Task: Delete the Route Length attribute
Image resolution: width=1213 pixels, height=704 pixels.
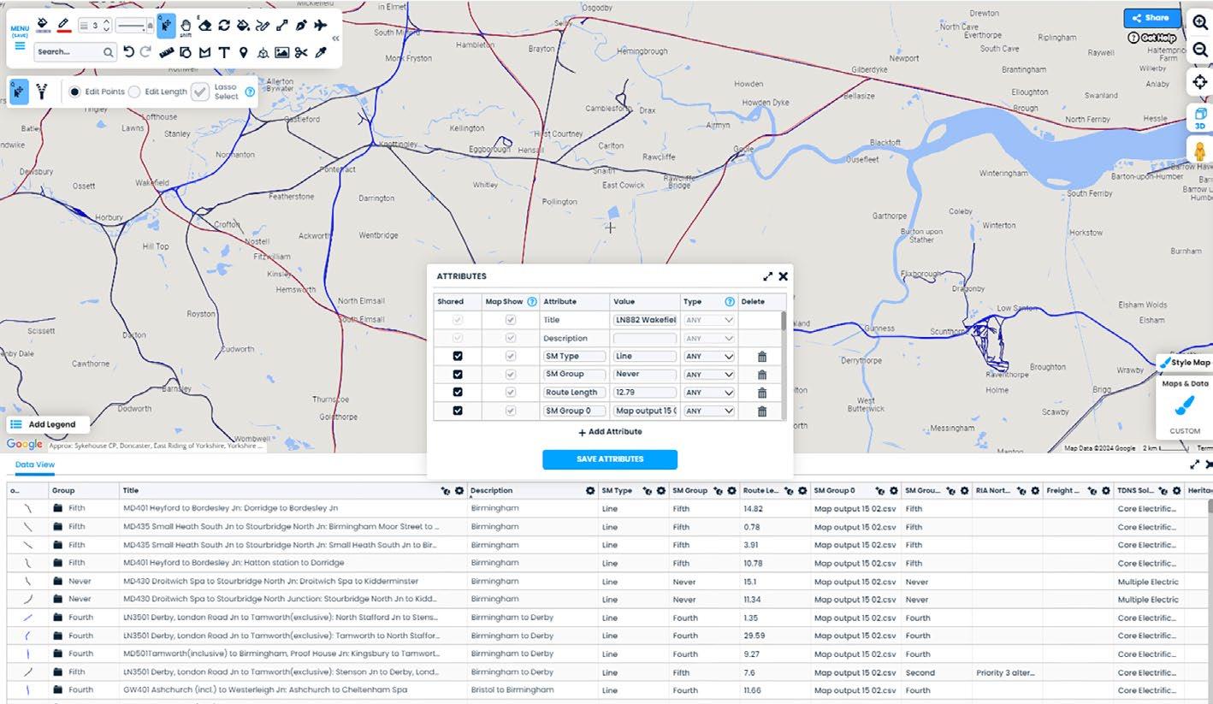Action: click(x=762, y=393)
